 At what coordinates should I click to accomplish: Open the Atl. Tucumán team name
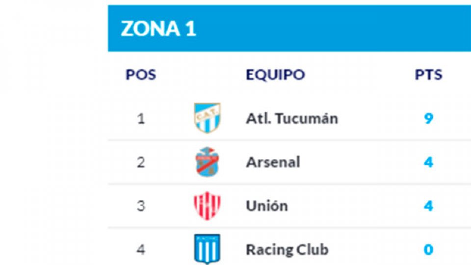click(292, 119)
